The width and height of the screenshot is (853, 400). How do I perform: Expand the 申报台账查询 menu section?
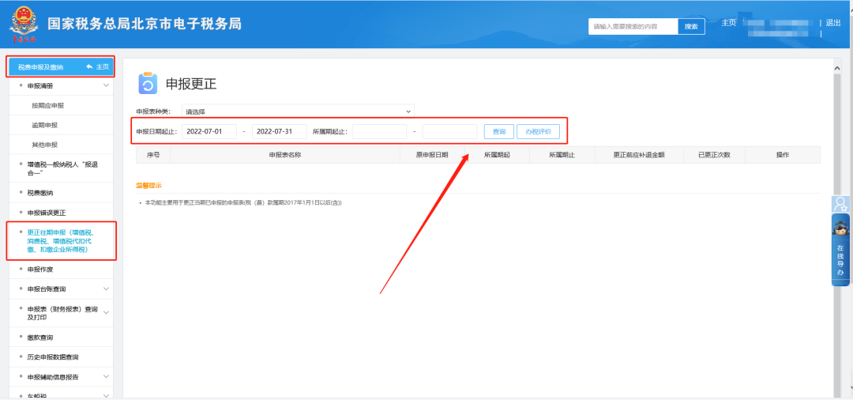coord(106,290)
